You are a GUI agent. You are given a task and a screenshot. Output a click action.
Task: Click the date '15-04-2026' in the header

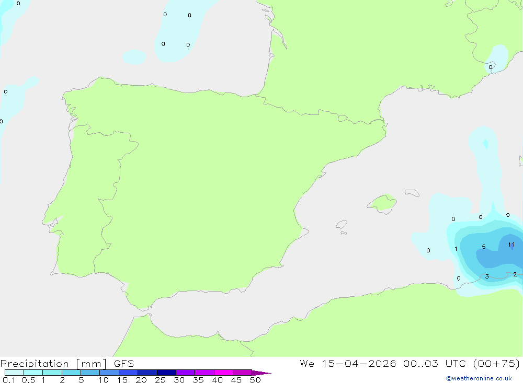(x=359, y=363)
